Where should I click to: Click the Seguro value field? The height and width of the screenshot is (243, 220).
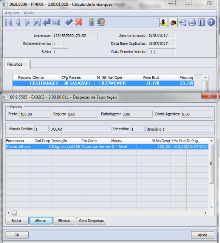click(82, 114)
